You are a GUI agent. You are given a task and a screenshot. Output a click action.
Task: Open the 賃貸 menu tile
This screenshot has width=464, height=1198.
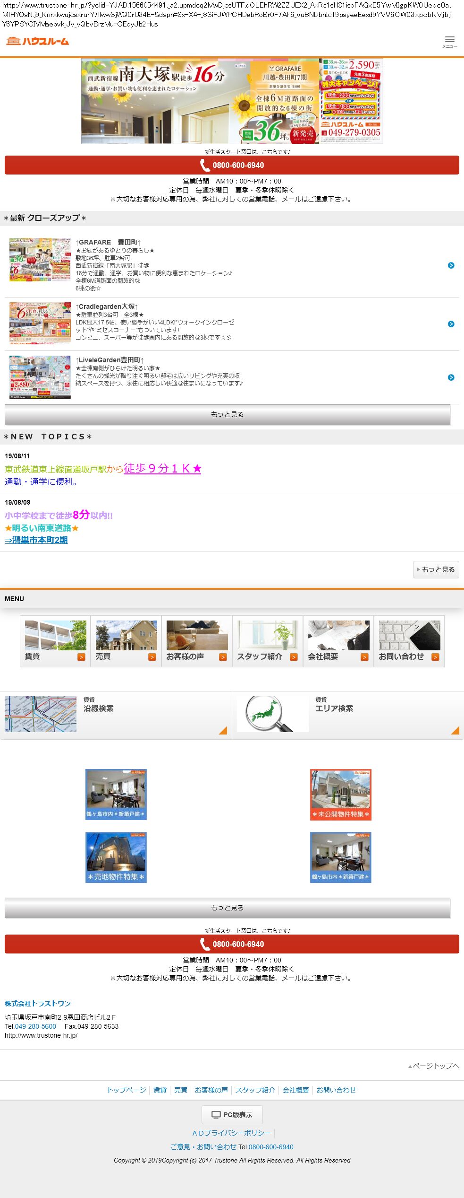tap(55, 641)
